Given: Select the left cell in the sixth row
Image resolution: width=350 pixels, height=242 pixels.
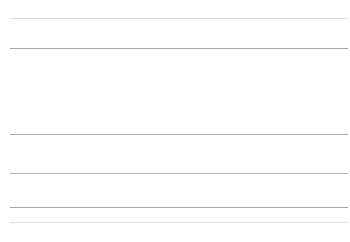Looking at the screenshot, I should point(53,198).
